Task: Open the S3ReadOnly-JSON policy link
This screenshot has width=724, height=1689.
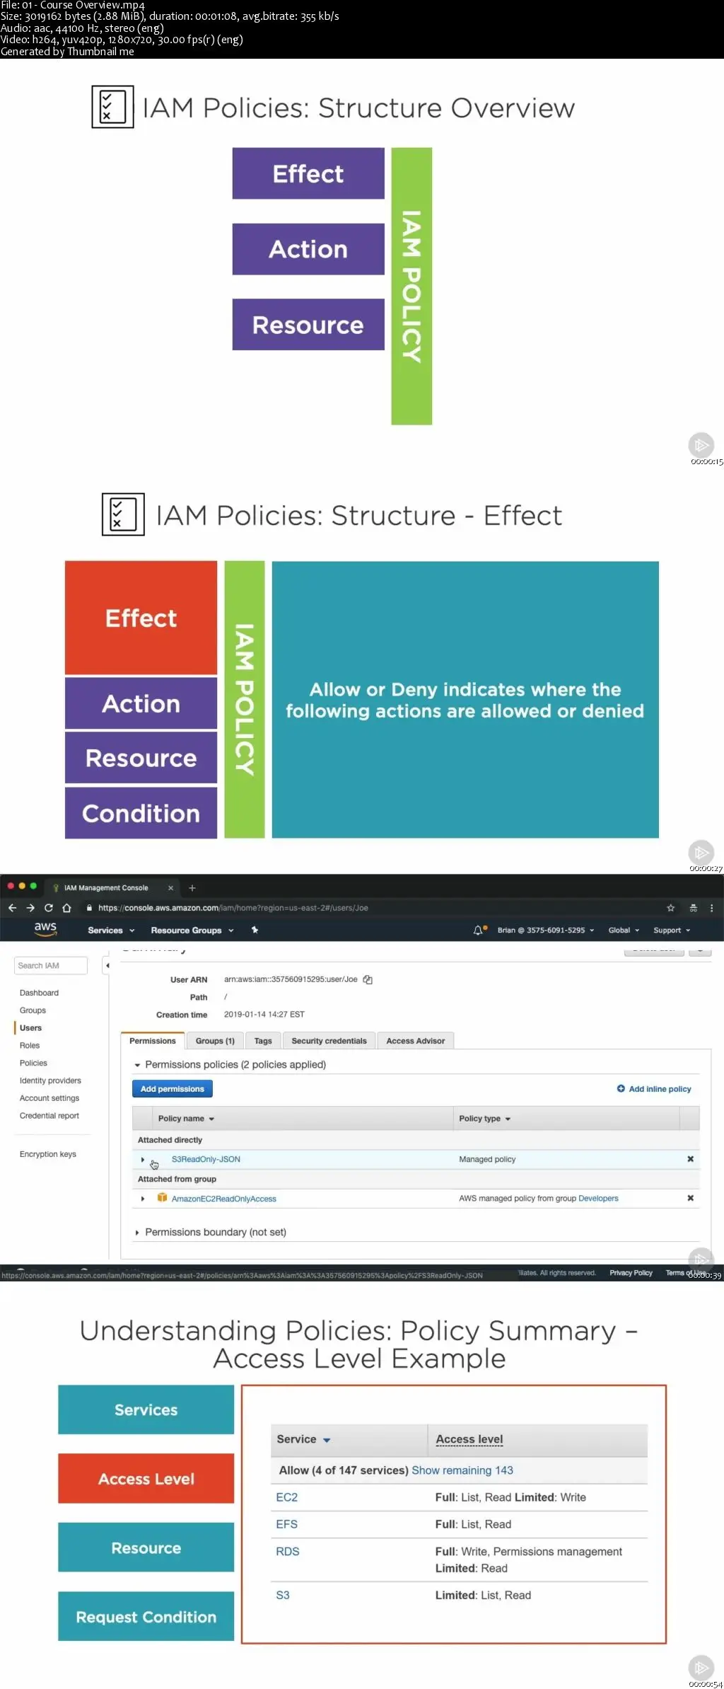Action: pos(206,1159)
